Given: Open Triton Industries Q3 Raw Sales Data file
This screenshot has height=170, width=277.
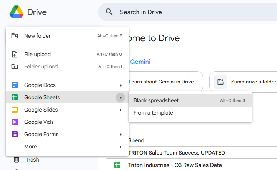Looking at the screenshot, I should coord(175,165).
